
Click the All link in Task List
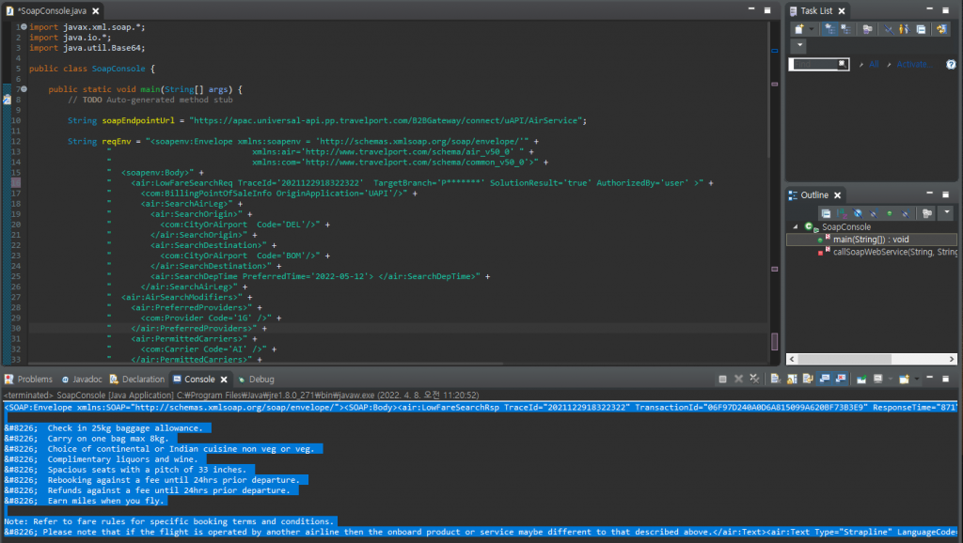coord(874,64)
